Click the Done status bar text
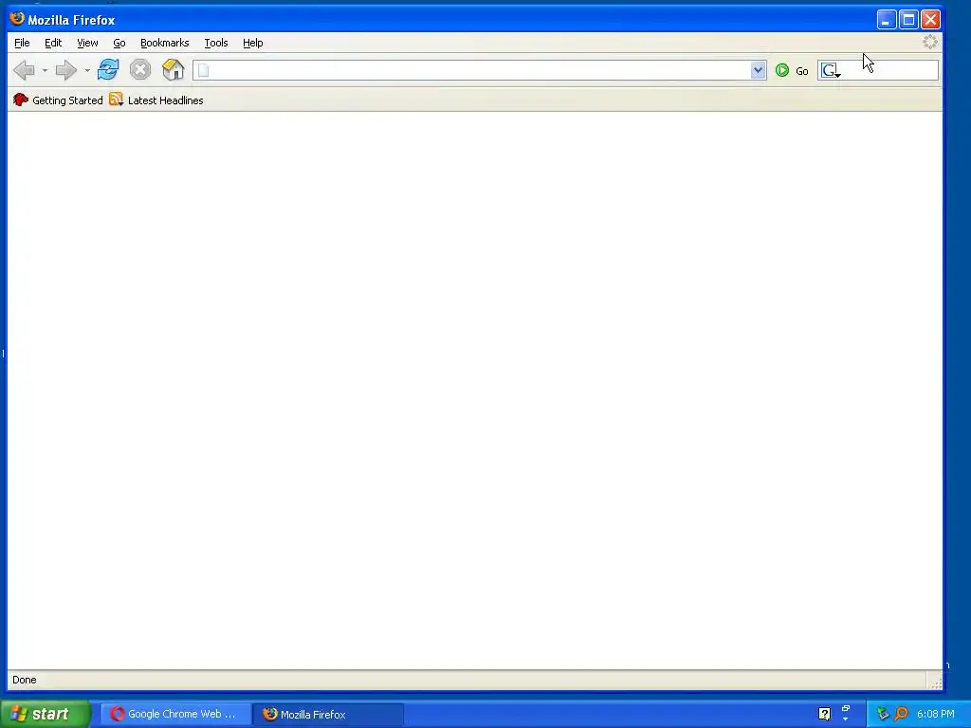971x728 pixels. coord(24,680)
